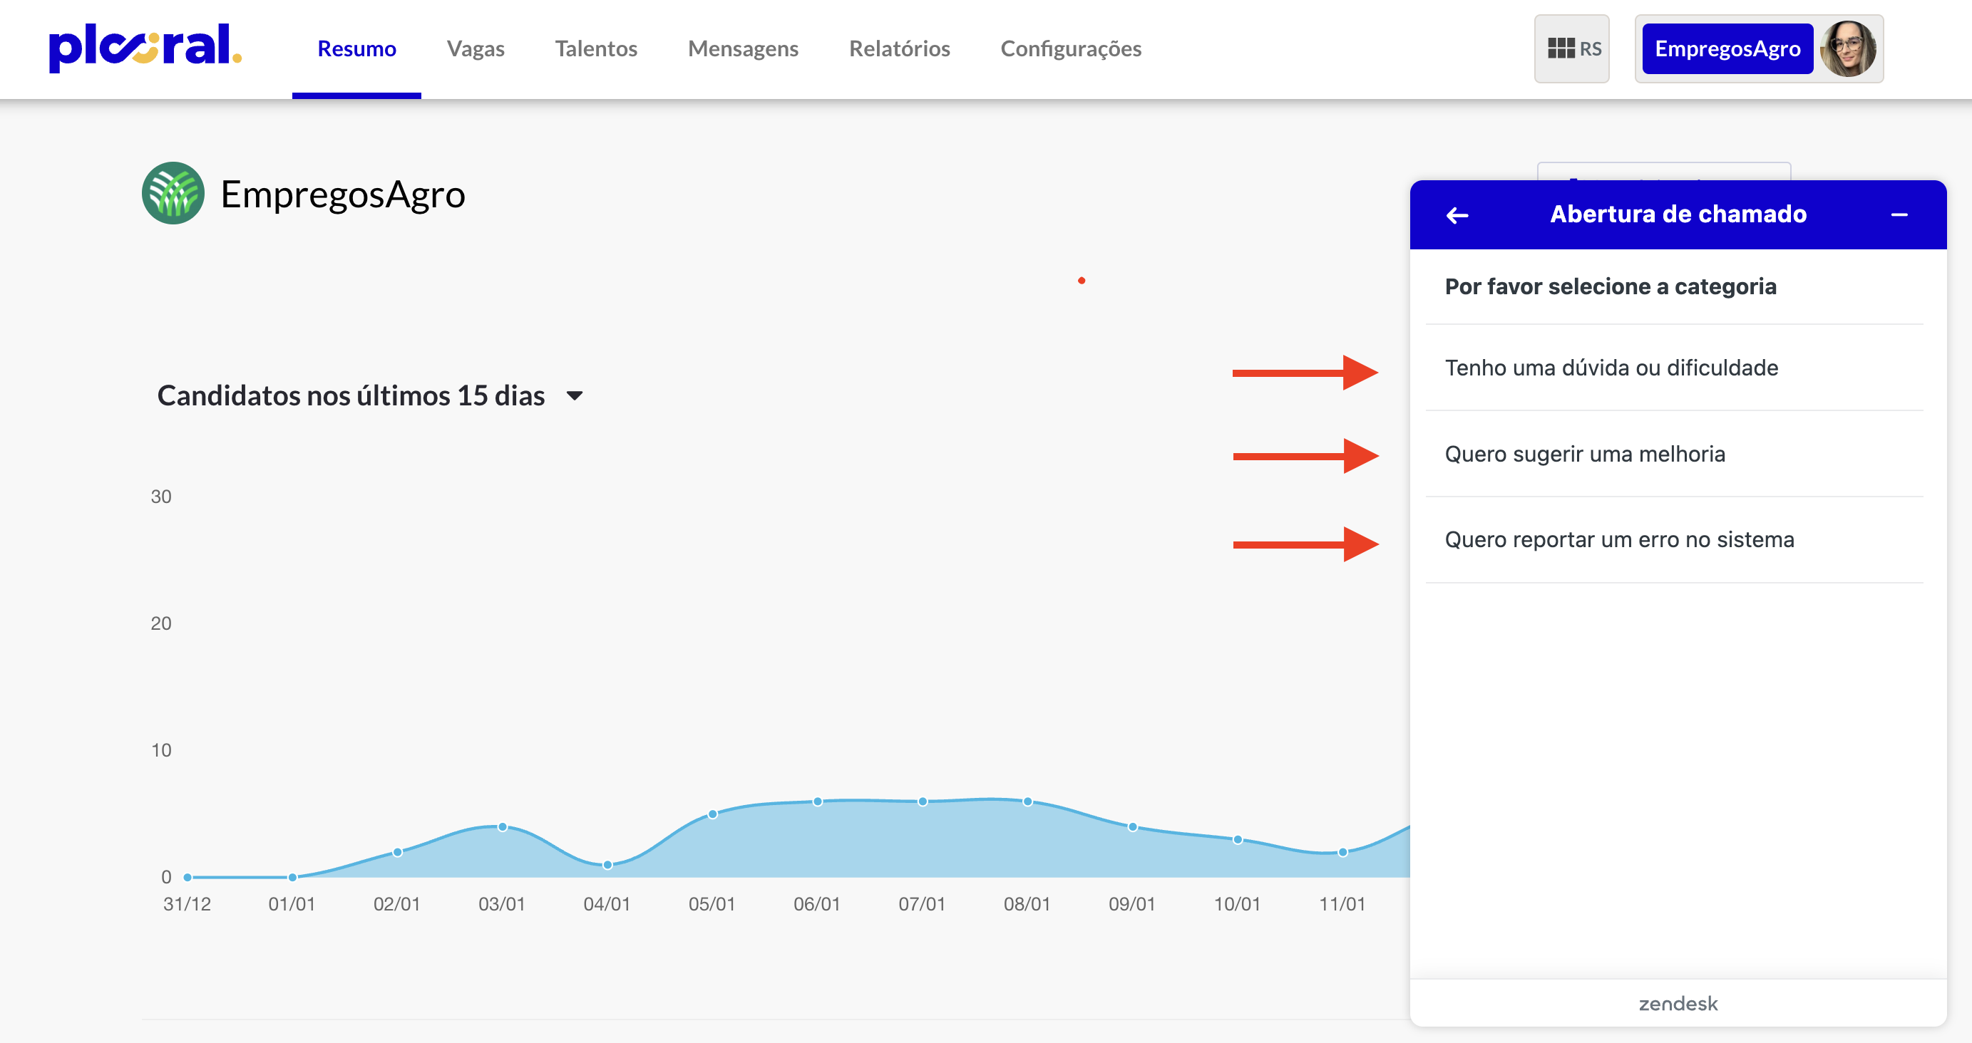Select Quero reportar um erro no sistema
Viewport: 1972px width, 1043px height.
[1618, 540]
